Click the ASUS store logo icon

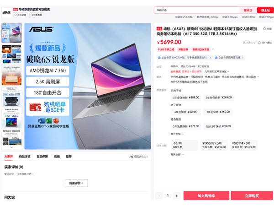pos(6,13)
